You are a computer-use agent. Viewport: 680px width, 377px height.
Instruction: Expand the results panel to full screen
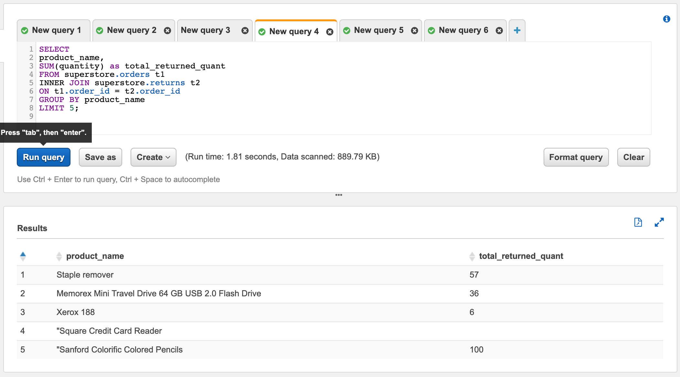click(660, 222)
